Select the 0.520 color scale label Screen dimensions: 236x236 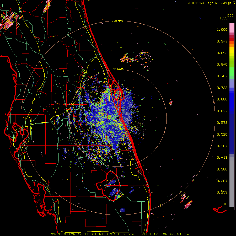tap(222, 135)
